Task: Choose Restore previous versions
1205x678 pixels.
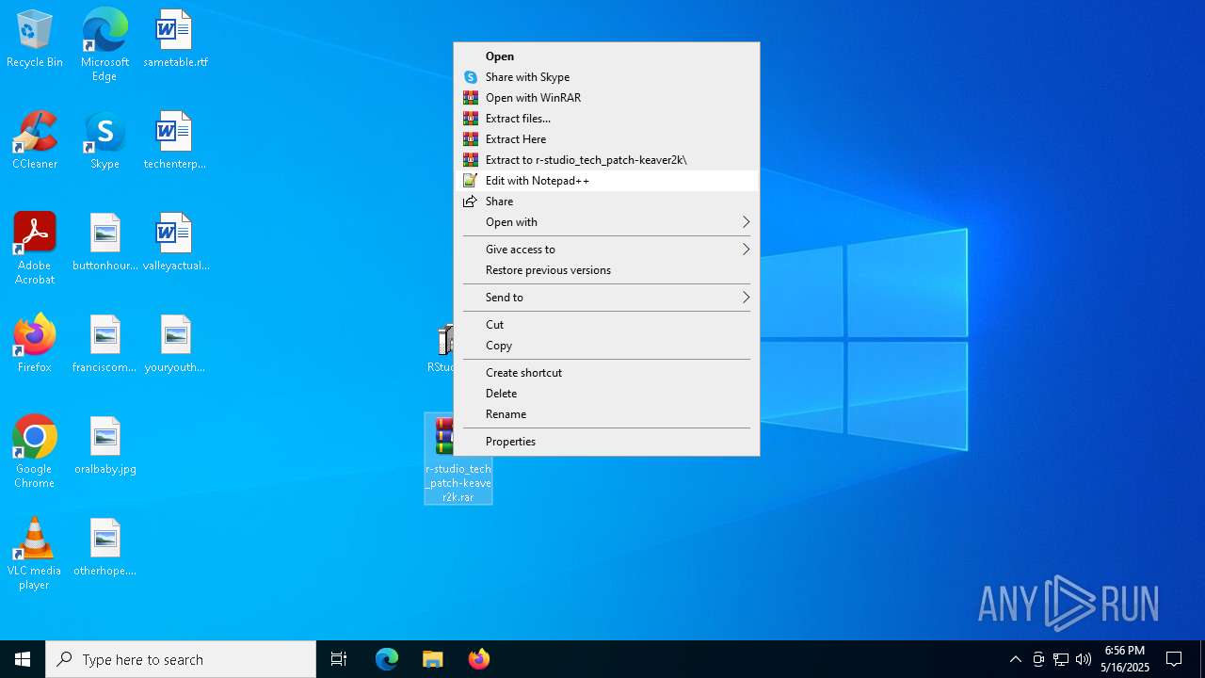Action: 606,270
